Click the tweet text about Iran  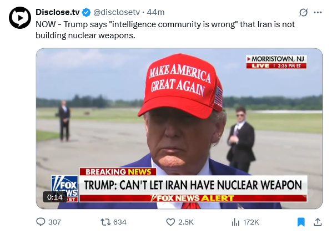pos(165,30)
